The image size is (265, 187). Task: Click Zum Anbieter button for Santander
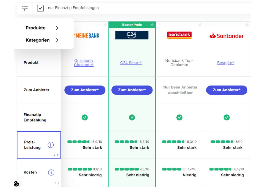tap(227, 90)
